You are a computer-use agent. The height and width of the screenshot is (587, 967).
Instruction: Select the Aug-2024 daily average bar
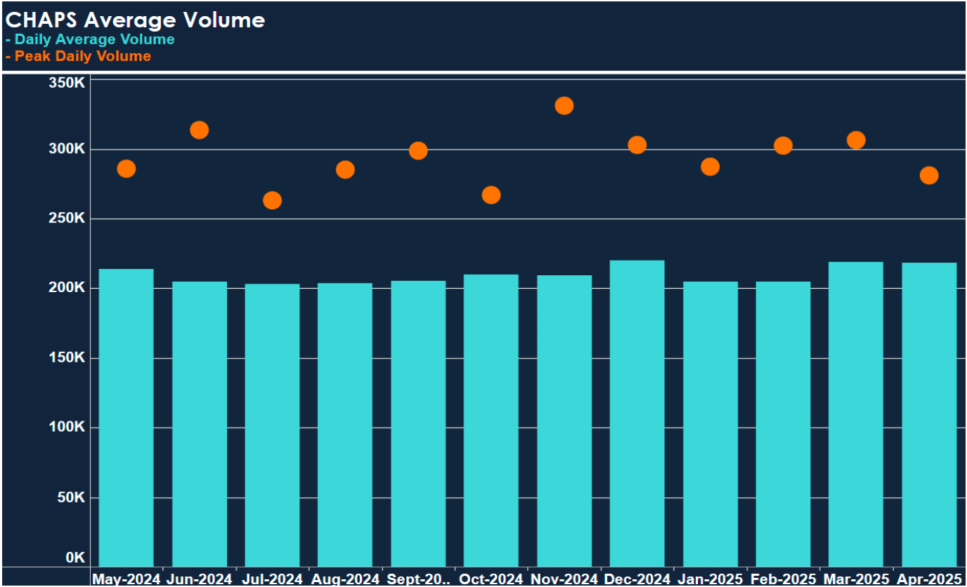point(345,425)
